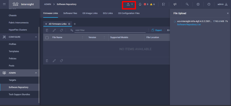Click ADMIN in the breadcrumb

(x=48, y=4)
